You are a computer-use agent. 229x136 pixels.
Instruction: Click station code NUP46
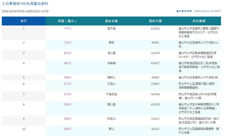click(155, 94)
